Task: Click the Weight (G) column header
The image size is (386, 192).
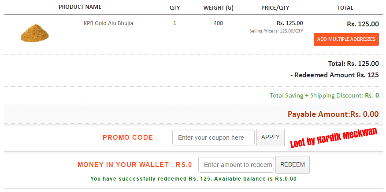Action: (219, 8)
